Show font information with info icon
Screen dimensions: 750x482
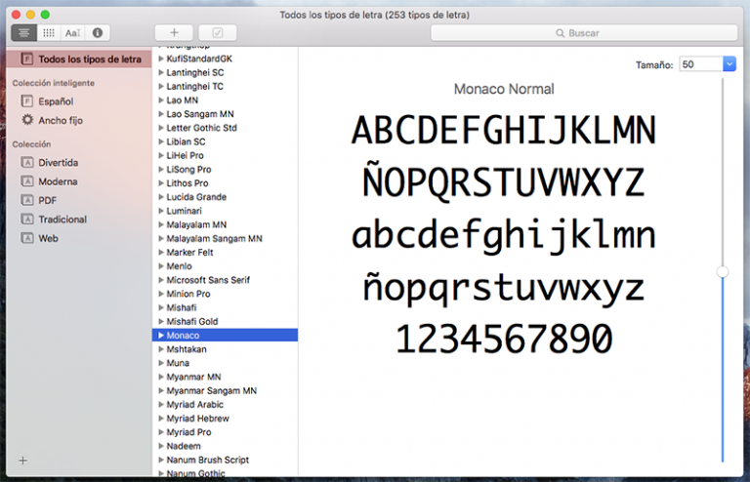point(97,32)
